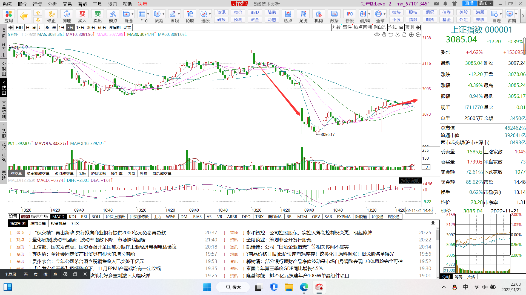Run the 测速 speed test icon

67,16
